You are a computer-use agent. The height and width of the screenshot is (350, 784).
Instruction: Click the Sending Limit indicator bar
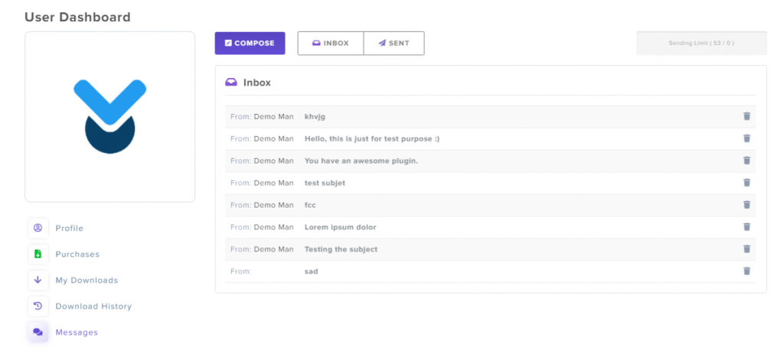coord(701,44)
